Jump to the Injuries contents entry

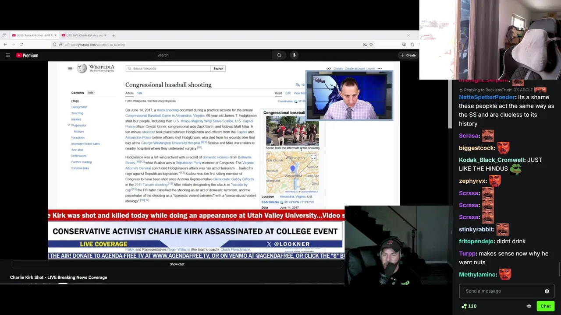76,119
